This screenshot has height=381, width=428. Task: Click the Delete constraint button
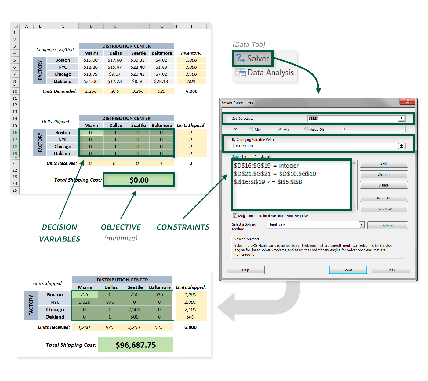click(384, 185)
